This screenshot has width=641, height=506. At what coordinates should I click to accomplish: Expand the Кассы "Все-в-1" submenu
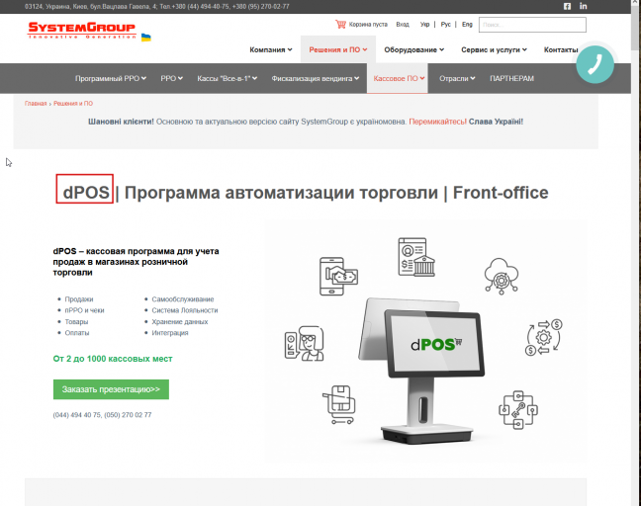coord(227,78)
